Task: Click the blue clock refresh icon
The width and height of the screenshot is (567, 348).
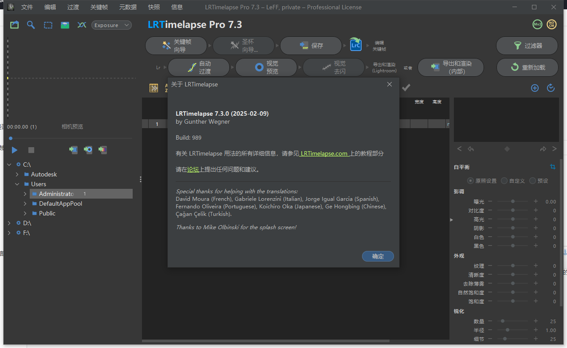Action: pyautogui.click(x=551, y=88)
